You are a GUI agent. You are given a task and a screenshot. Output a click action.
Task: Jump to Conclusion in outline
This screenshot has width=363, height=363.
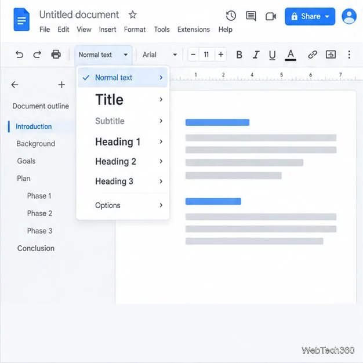coord(36,248)
